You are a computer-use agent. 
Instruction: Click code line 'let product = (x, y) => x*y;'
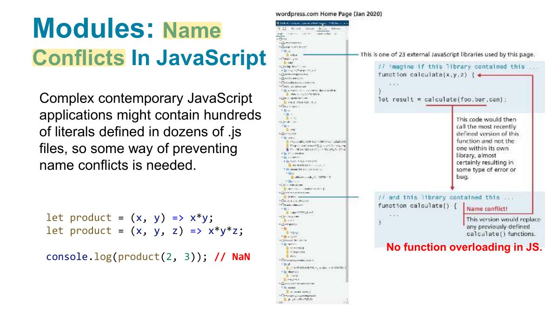click(x=129, y=218)
